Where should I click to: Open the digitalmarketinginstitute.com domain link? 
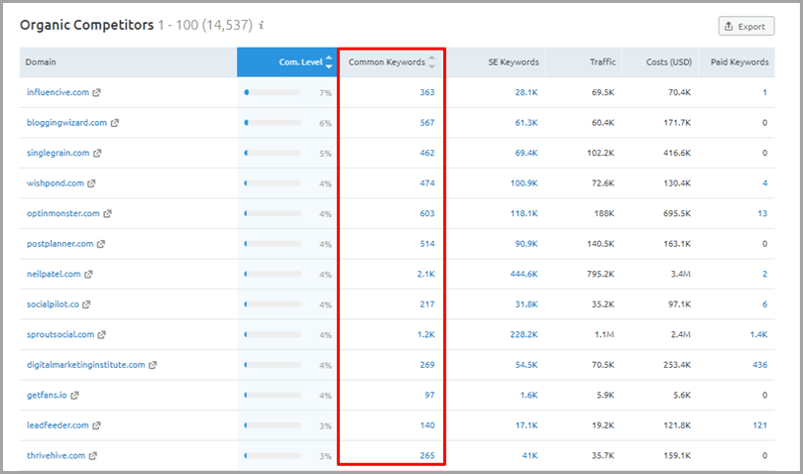coord(86,364)
